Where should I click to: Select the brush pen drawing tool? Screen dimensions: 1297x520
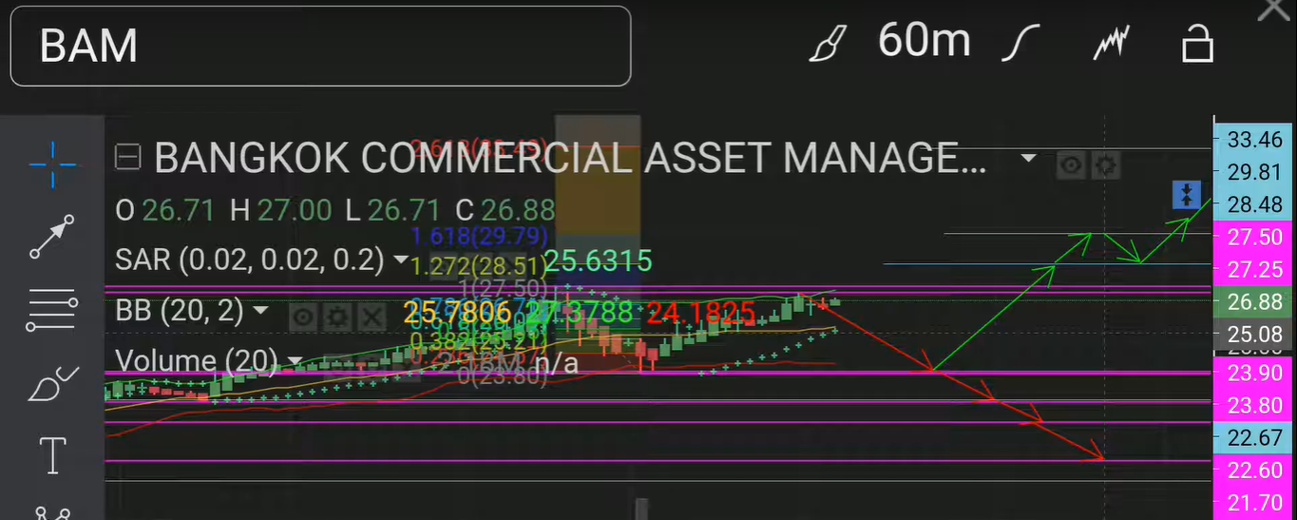pos(52,382)
